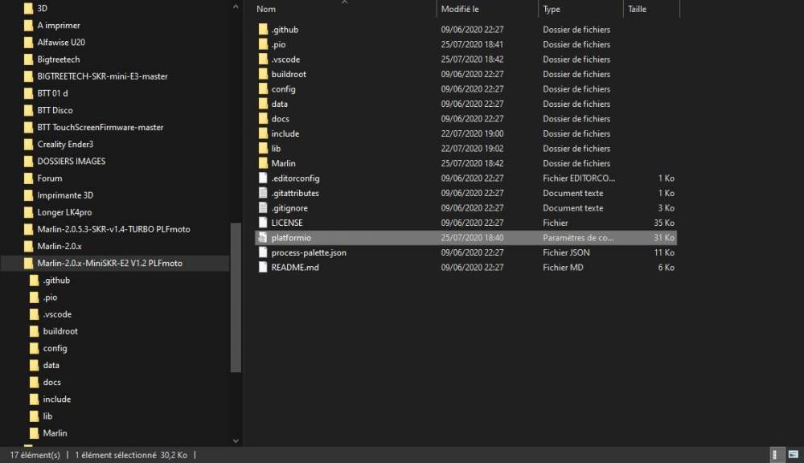Click the data folder icon in file list
This screenshot has height=463, width=804.
click(263, 104)
